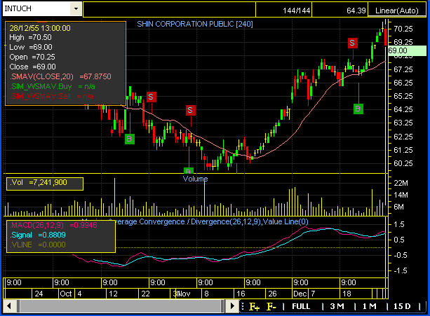Click the .VLINE =0.0000 label
Image resolution: width=430 pixels, height=316 pixels.
click(x=38, y=245)
